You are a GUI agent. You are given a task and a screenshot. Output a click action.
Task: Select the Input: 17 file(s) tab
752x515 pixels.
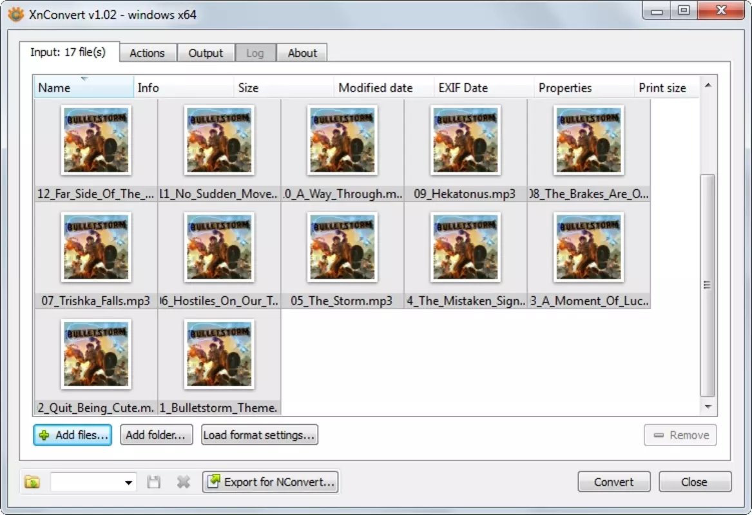click(68, 51)
